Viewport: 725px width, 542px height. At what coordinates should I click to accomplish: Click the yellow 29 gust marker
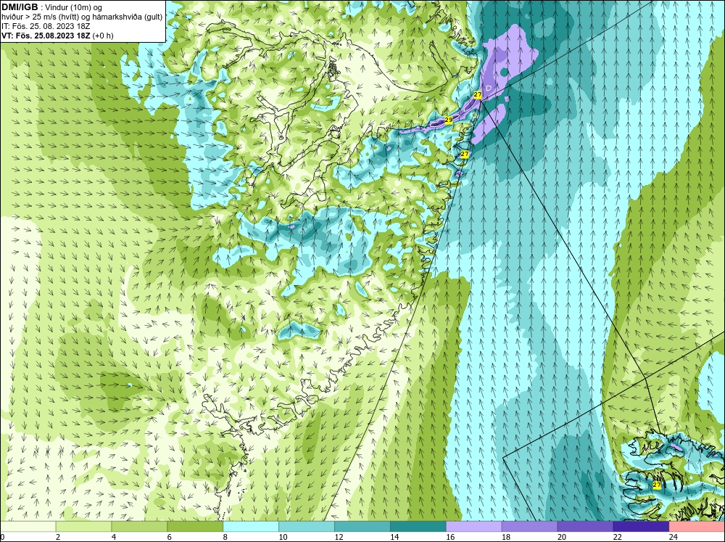pos(449,120)
